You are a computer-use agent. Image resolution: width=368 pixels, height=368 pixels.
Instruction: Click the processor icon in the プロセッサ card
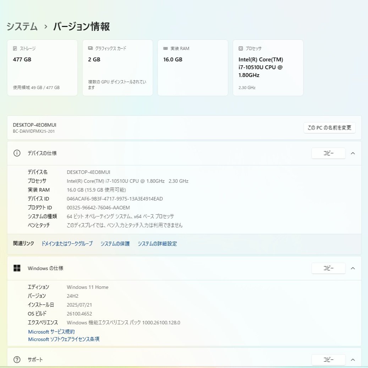tap(241, 48)
